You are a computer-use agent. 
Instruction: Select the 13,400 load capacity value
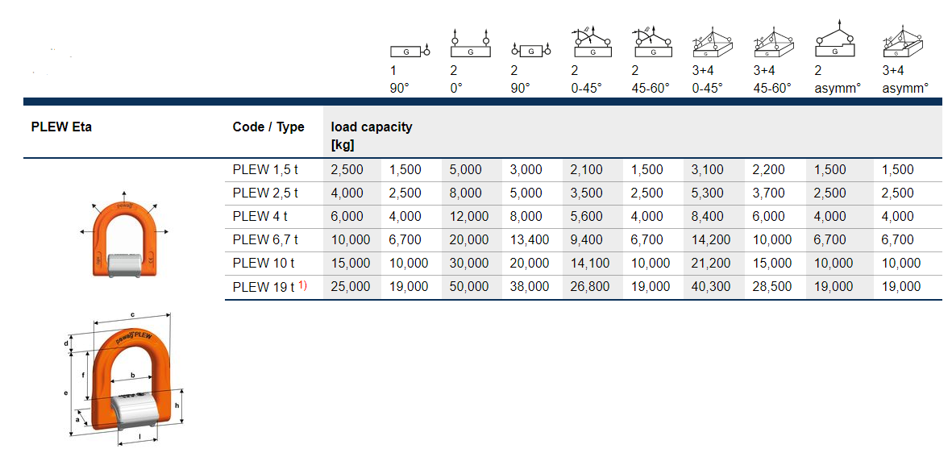point(530,239)
